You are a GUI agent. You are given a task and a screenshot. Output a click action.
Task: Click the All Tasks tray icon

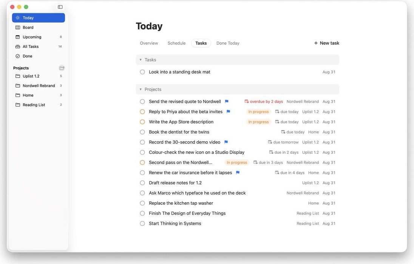(18, 46)
